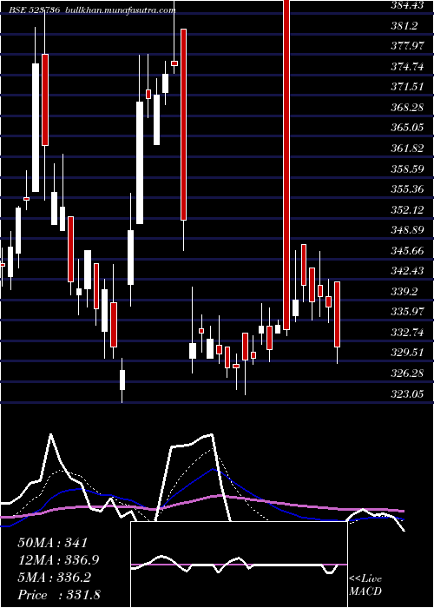Click the BSE 523736 chart title
434x608 pixels.
pos(92,10)
